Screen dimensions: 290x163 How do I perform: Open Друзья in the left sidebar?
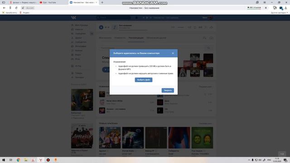(x=77, y=38)
